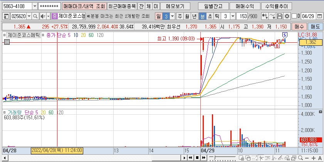Click the vertical line wave icon
The image size is (324, 162).
tap(274, 158)
